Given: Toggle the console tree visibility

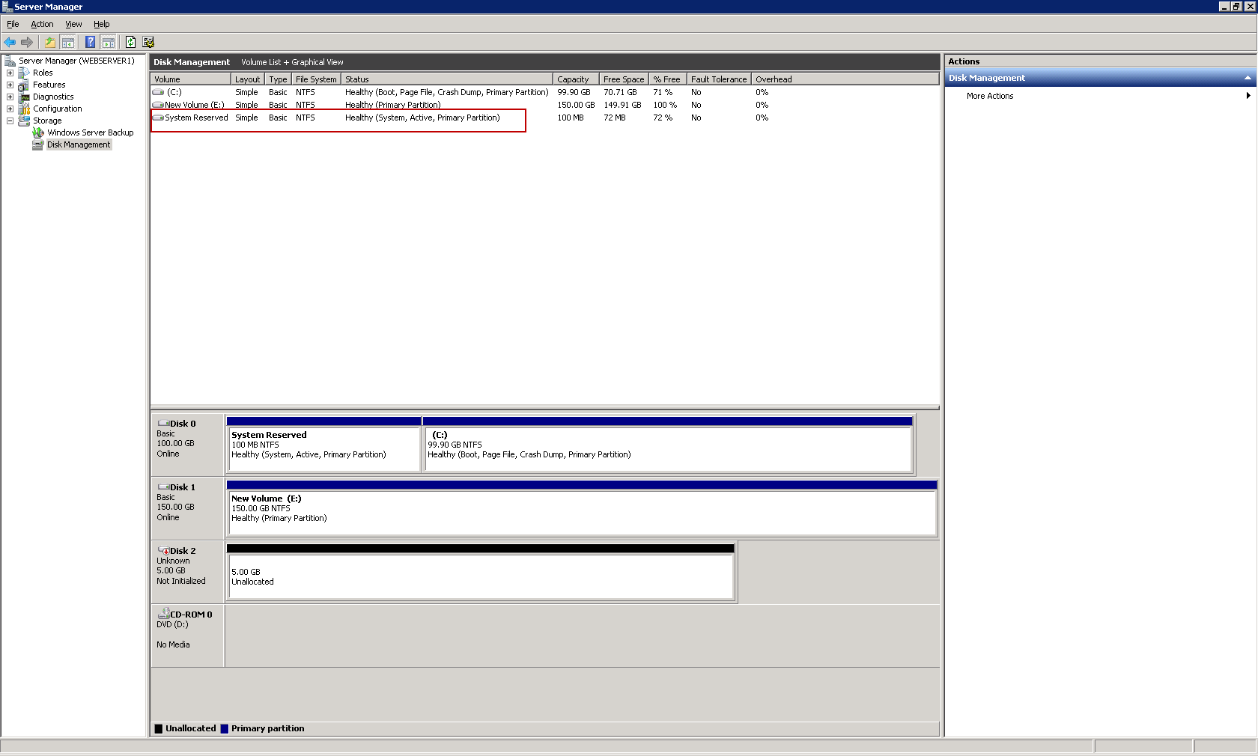Looking at the screenshot, I should (x=68, y=42).
